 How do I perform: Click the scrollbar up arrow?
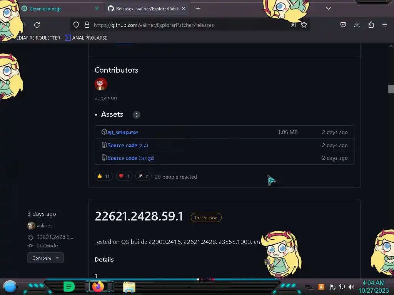[391, 46]
